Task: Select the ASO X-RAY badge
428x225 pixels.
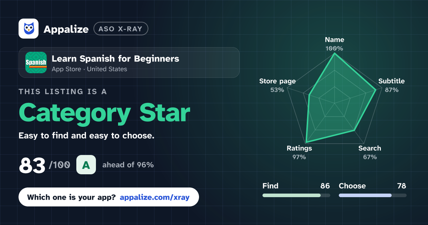Action: tap(121, 29)
